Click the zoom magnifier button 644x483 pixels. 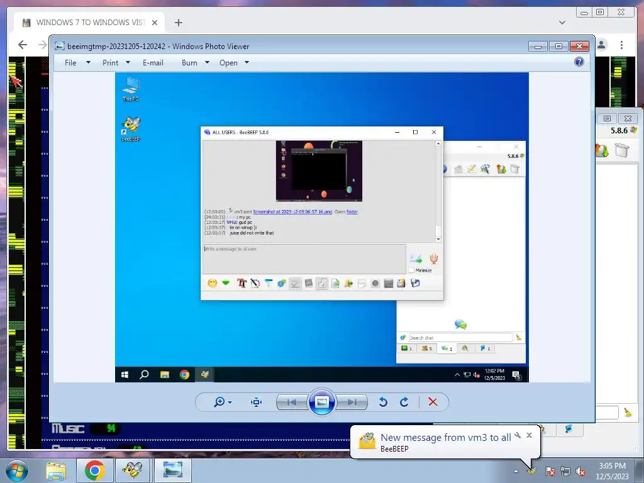click(219, 402)
